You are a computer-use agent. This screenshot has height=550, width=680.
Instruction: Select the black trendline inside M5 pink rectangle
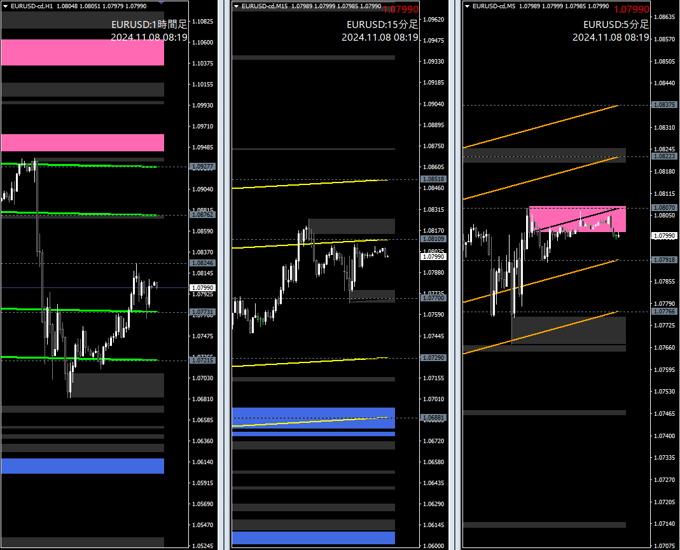(578, 219)
